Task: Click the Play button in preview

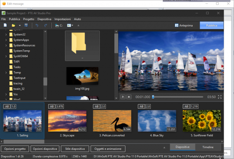Action: [123, 97]
